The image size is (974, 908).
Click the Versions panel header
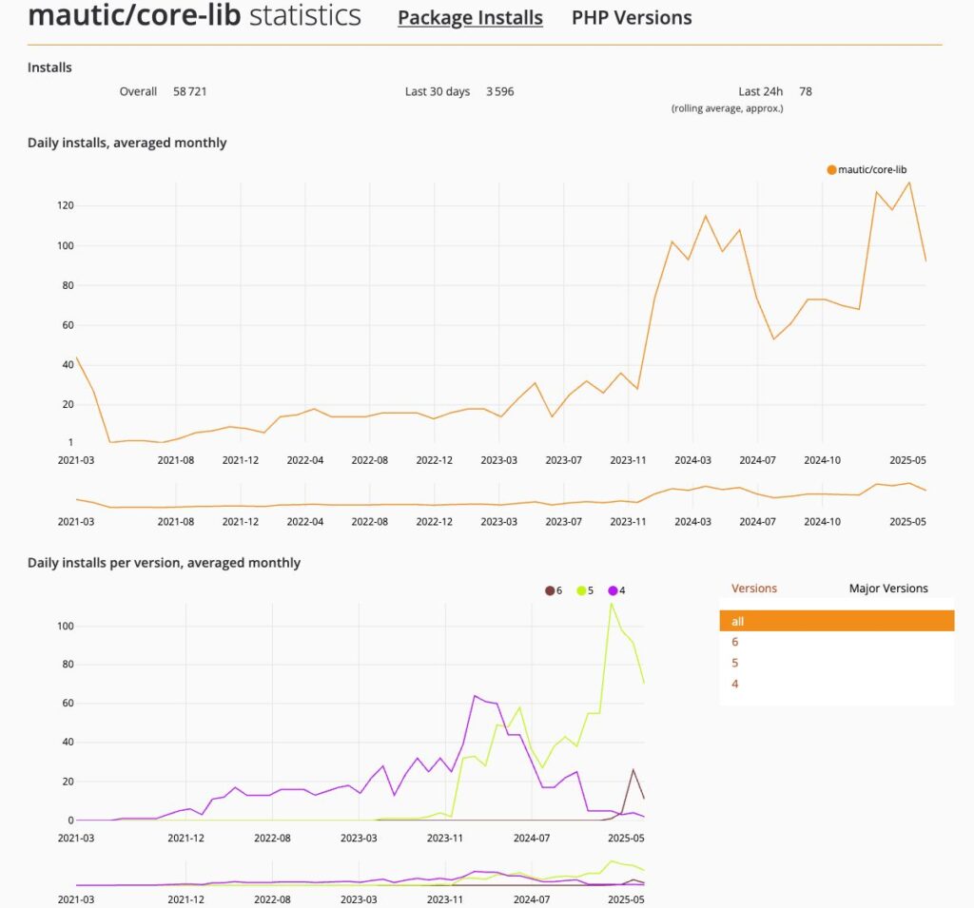click(x=754, y=588)
